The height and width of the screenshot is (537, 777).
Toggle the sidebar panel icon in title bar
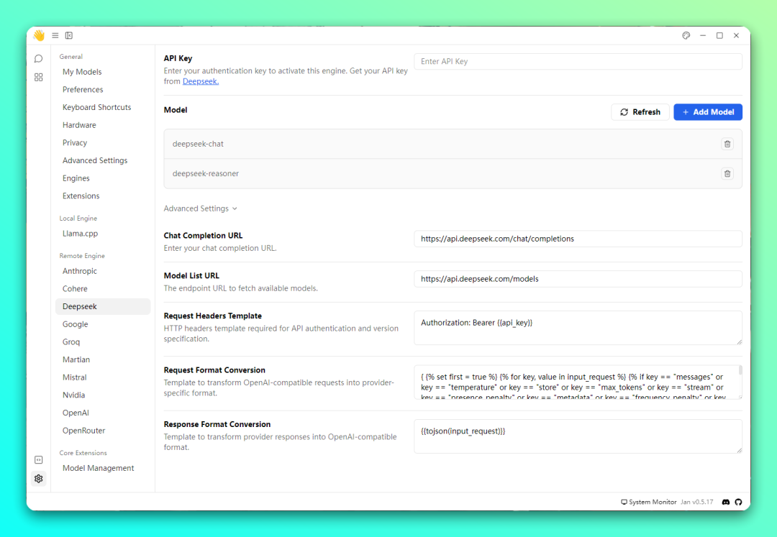69,35
